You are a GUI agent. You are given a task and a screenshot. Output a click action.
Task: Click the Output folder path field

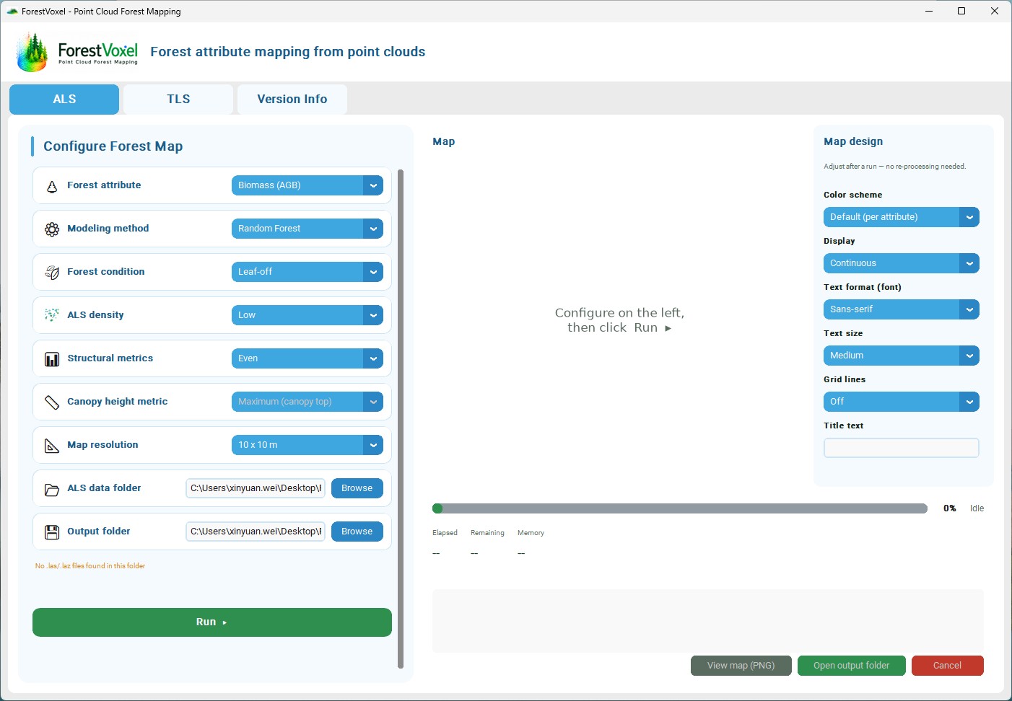(x=256, y=532)
